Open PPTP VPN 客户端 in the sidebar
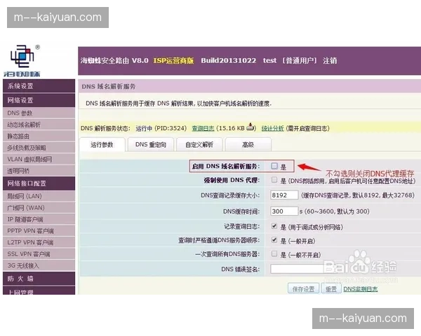 point(39,231)
